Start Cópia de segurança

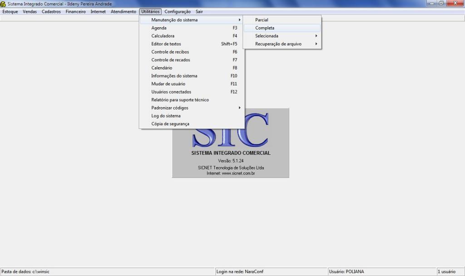[192, 124]
